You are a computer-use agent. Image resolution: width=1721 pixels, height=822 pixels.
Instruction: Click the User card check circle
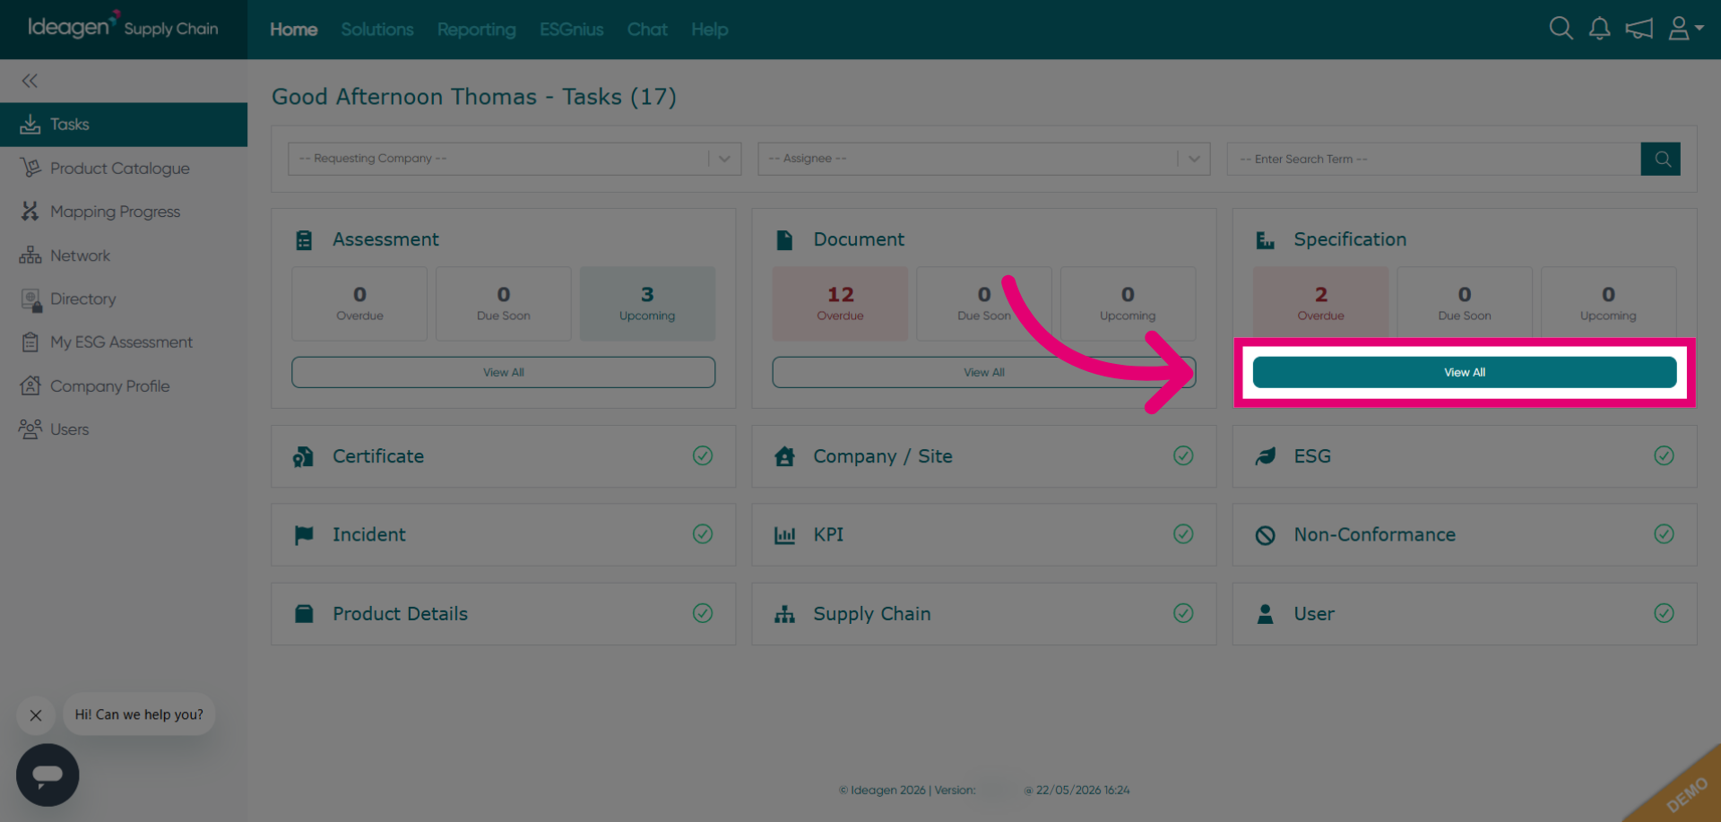pos(1664,613)
